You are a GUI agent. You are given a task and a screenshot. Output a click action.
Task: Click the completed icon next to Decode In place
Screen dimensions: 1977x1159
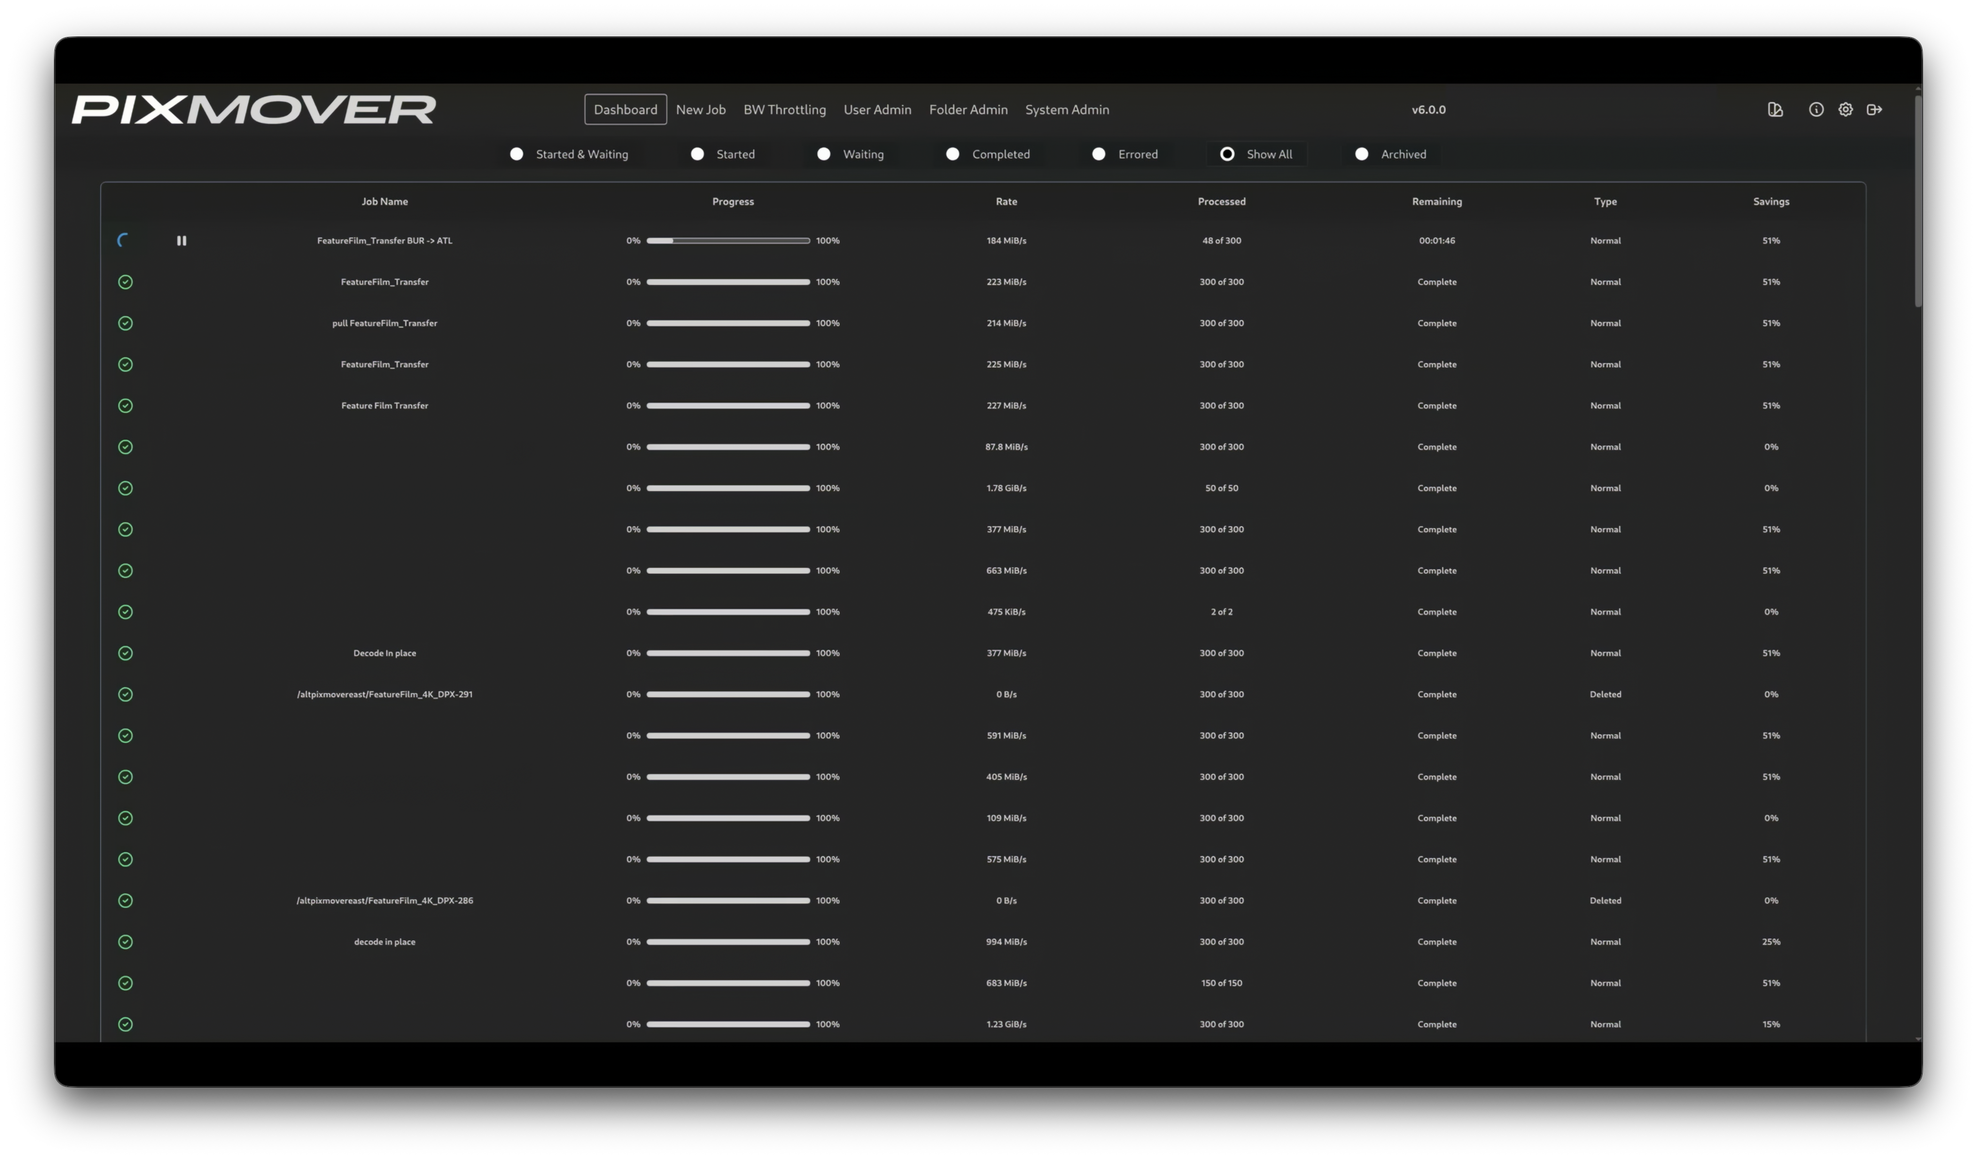point(126,652)
